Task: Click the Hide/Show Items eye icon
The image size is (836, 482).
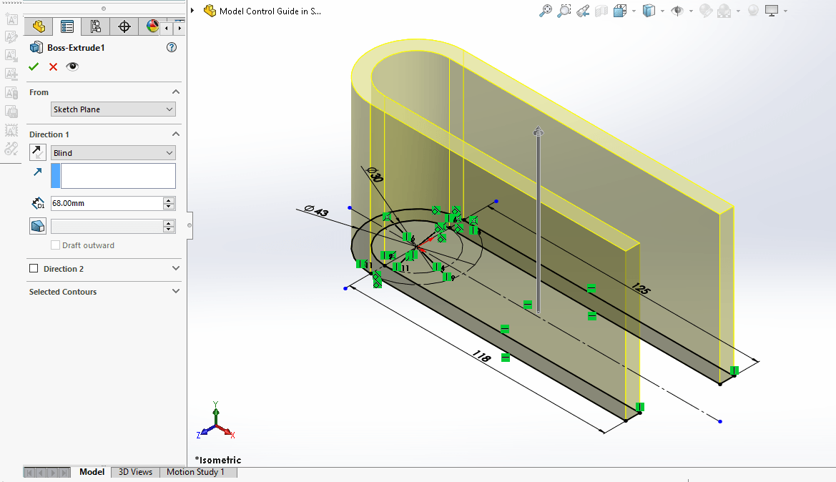Action: [677, 10]
